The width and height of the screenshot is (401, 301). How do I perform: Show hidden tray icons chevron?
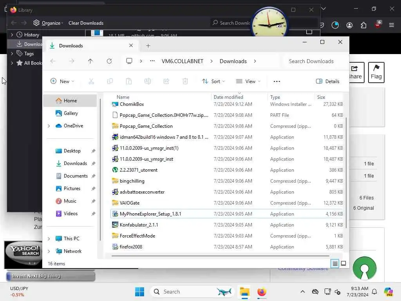tap(303, 292)
